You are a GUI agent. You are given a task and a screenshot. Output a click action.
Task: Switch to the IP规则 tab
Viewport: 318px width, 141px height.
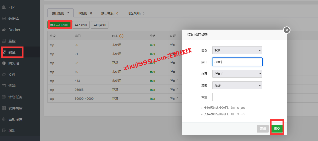(85, 13)
